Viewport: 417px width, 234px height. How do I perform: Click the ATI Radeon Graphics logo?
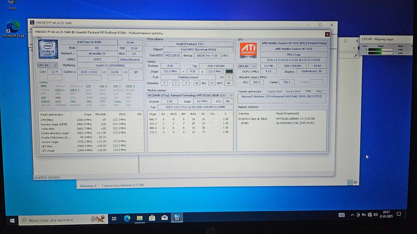(x=248, y=50)
